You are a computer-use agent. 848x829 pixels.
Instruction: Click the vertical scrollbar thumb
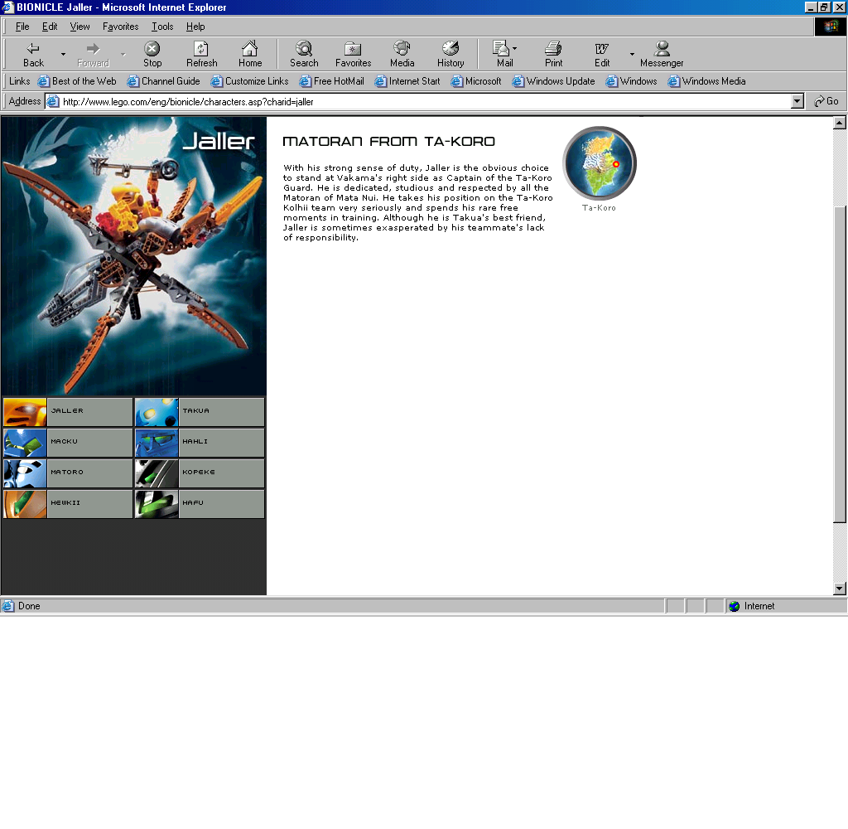pos(840,364)
